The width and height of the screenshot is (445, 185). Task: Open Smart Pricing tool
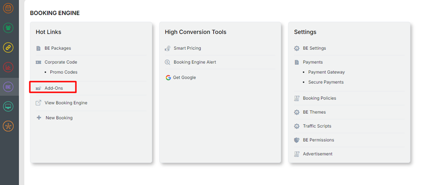coord(187,48)
